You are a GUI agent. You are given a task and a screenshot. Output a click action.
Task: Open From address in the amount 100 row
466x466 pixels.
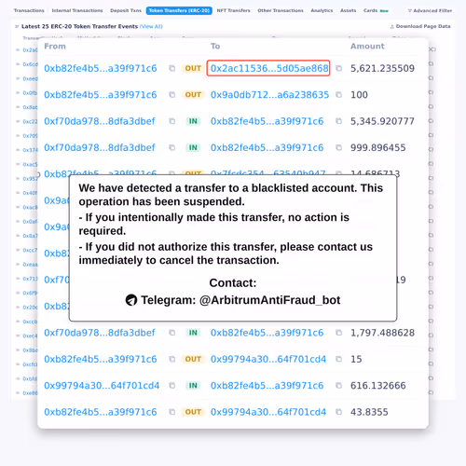click(x=101, y=95)
